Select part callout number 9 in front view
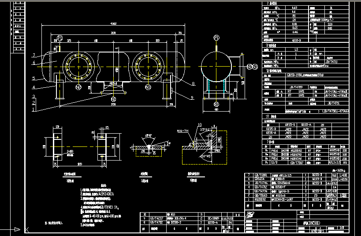Viewport: 361px width, 236px height. click(x=192, y=98)
